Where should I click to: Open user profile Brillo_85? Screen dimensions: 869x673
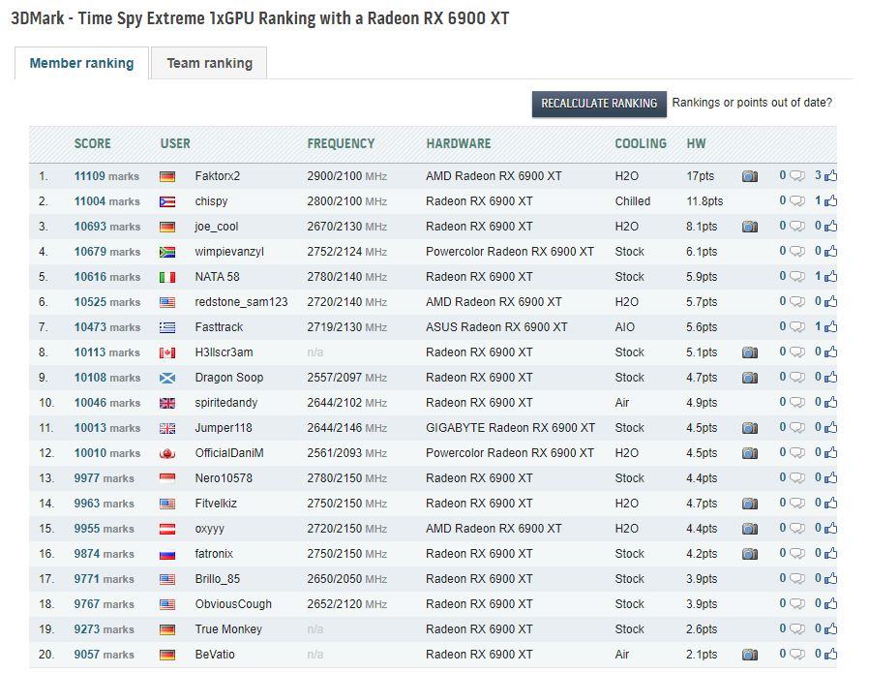217,579
